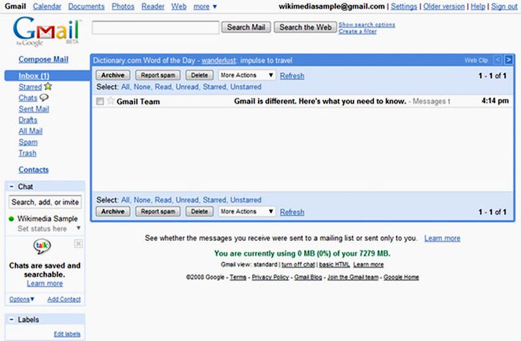521x341 pixels.
Task: Click the bottom Archive button
Action: click(x=113, y=211)
